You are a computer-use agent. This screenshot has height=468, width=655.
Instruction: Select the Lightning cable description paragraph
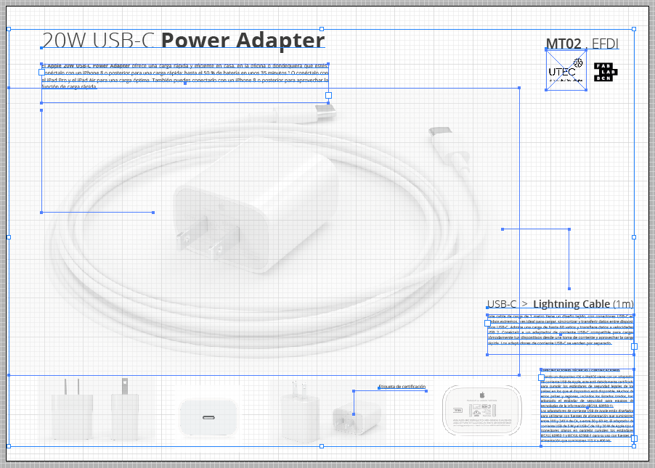click(560, 329)
